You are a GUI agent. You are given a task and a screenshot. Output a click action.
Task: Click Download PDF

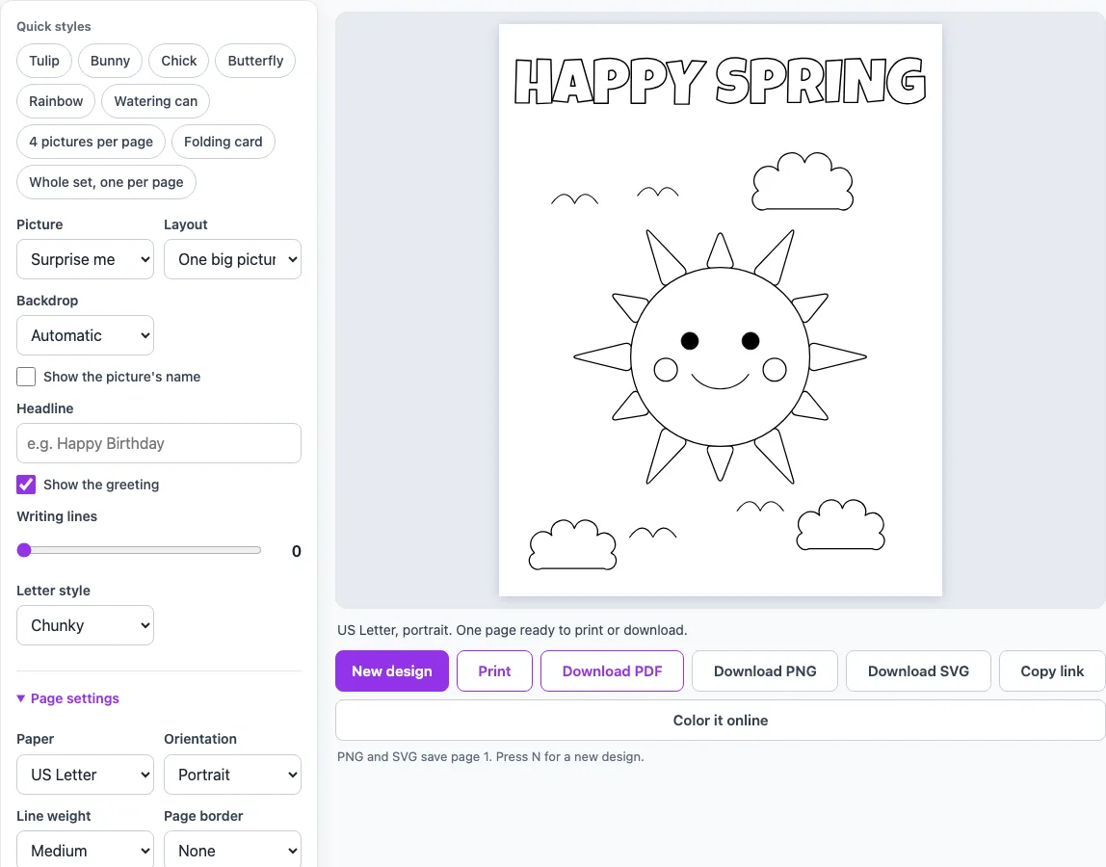point(613,670)
